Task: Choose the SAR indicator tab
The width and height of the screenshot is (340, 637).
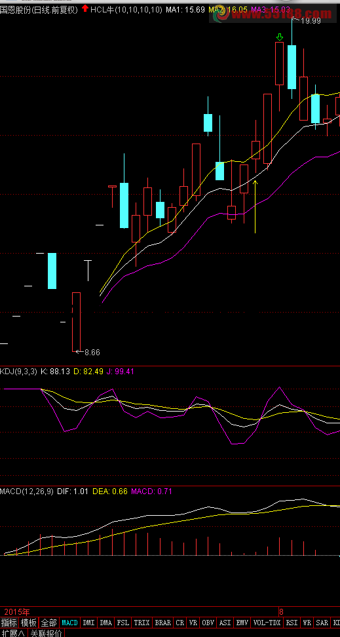Action: (x=322, y=623)
